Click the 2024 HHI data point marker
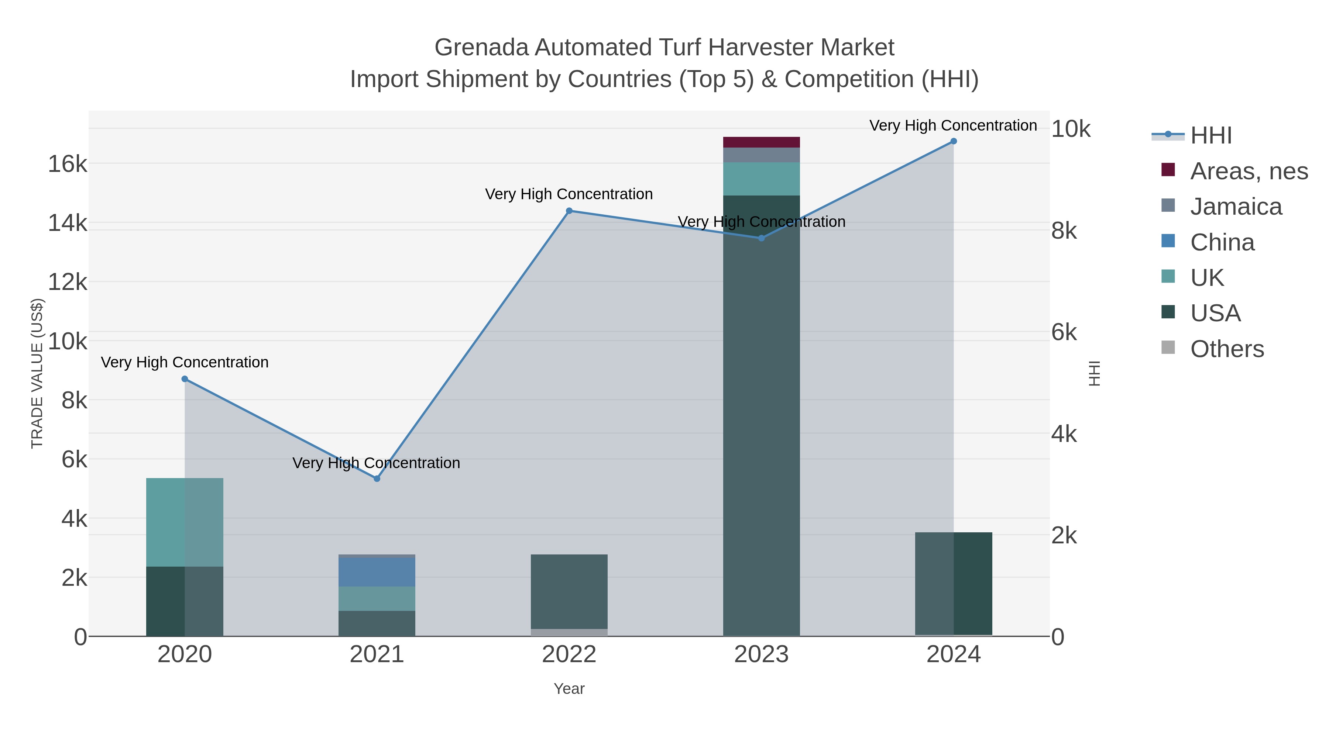The width and height of the screenshot is (1329, 747). pyautogui.click(x=954, y=141)
